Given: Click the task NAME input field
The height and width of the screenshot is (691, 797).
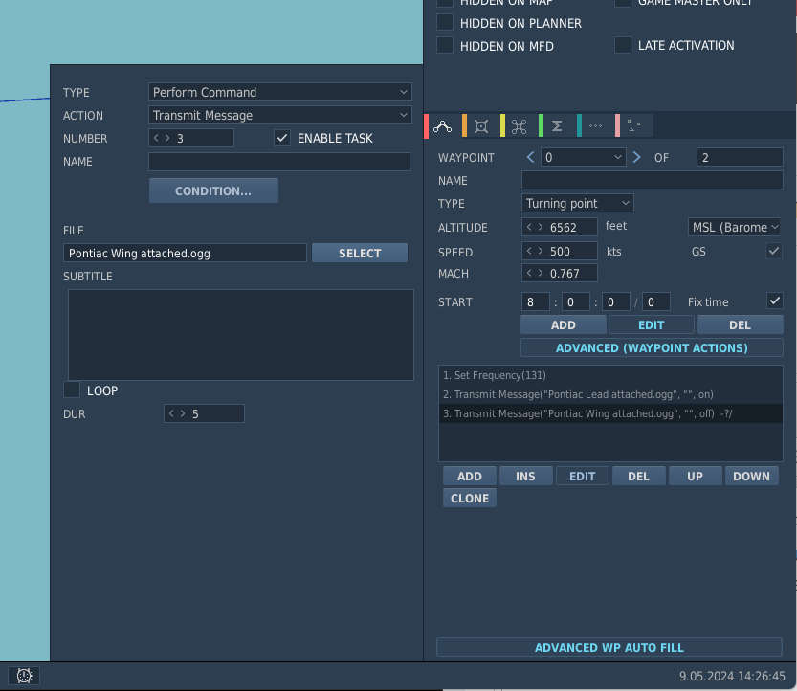Looking at the screenshot, I should [279, 162].
